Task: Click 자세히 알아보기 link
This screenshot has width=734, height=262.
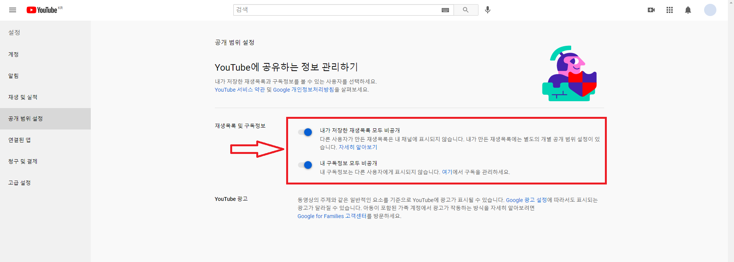Action: pyautogui.click(x=358, y=147)
